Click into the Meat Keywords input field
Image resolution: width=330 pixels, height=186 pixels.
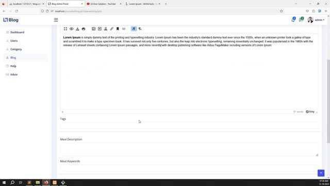(189, 168)
